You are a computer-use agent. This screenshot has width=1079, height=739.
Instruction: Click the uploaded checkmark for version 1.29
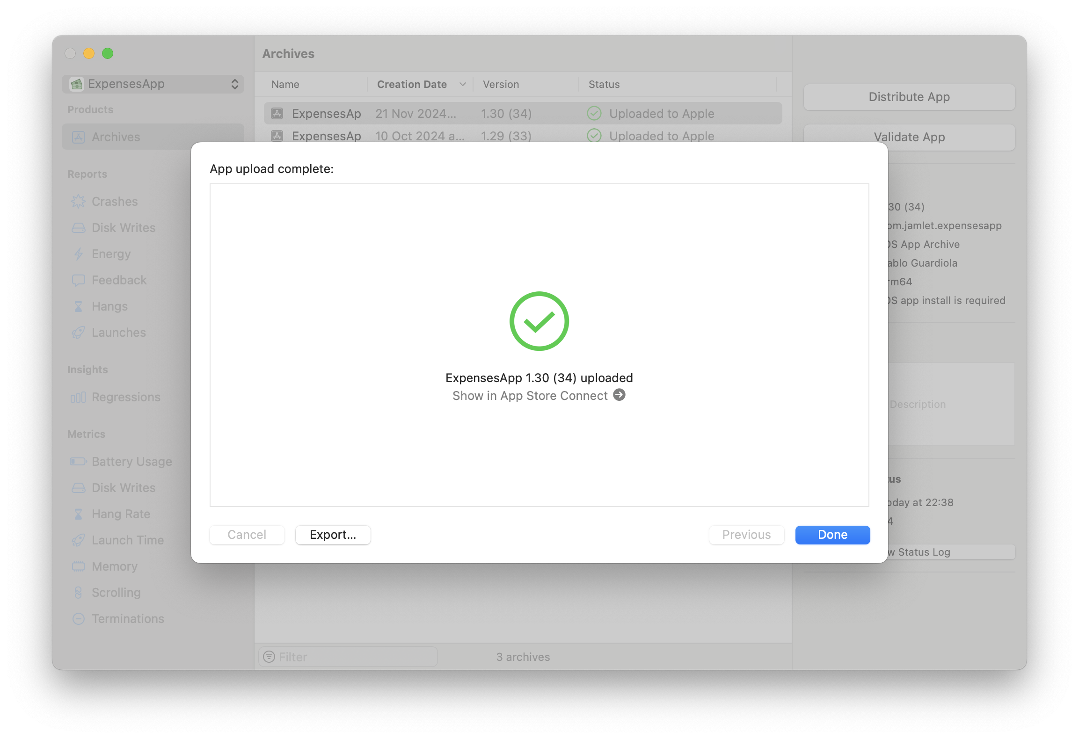(x=594, y=136)
